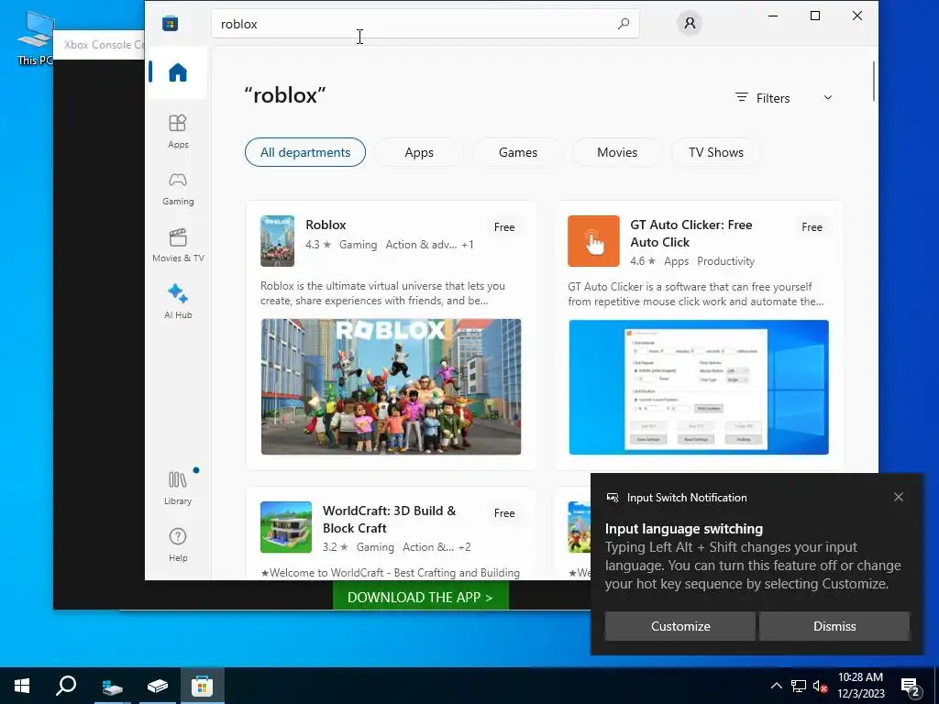Open the Apps section in sidebar

[x=178, y=131]
